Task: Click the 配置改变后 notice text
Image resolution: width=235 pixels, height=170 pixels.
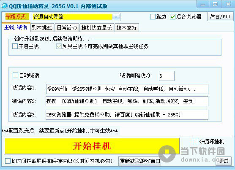Action: [60, 131]
